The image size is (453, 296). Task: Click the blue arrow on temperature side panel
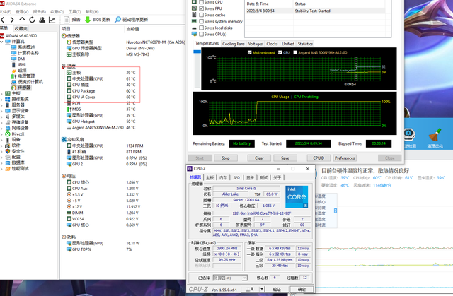click(x=335, y=211)
